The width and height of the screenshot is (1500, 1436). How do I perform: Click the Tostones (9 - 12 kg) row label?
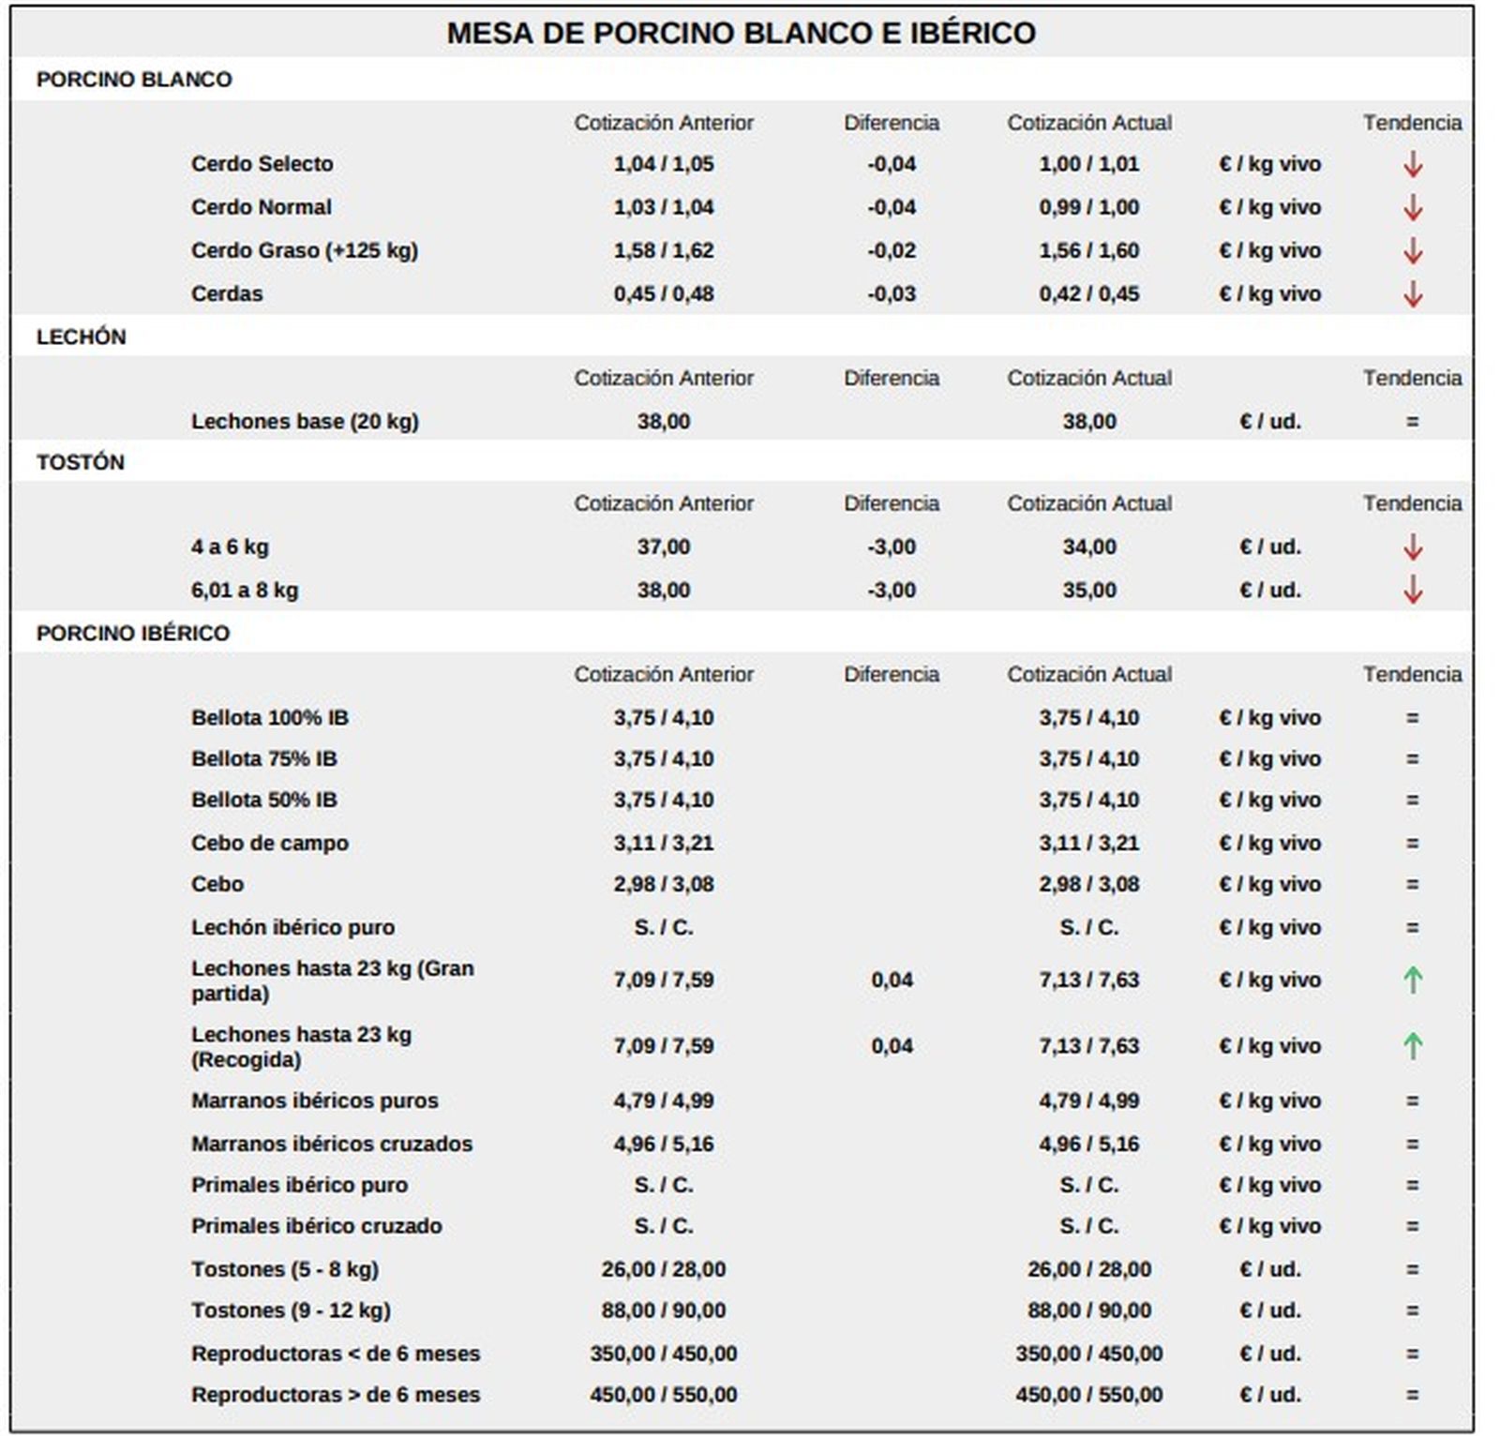click(291, 1310)
